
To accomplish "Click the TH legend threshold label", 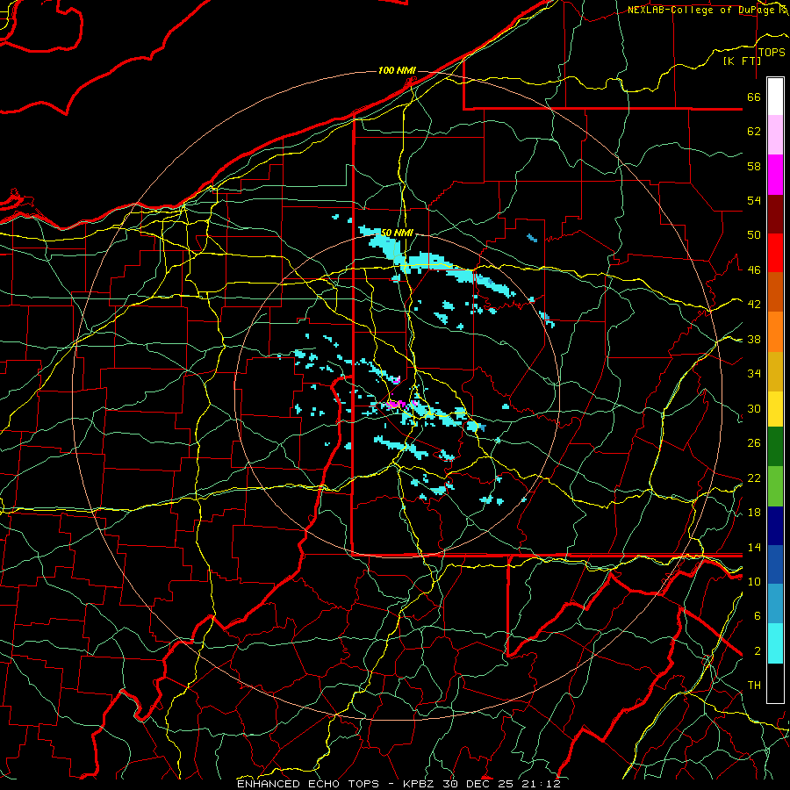I will tap(754, 685).
